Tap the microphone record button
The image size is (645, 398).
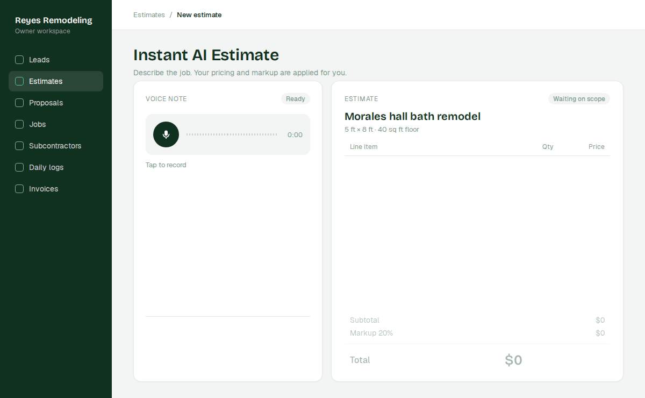[x=166, y=134]
